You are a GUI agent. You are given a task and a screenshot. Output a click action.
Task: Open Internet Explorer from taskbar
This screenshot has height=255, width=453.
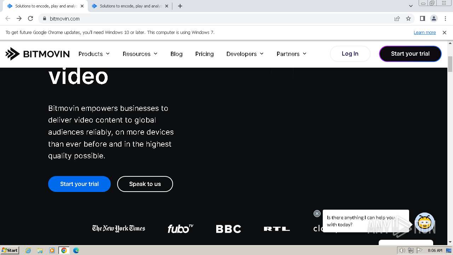pyautogui.click(x=28, y=250)
